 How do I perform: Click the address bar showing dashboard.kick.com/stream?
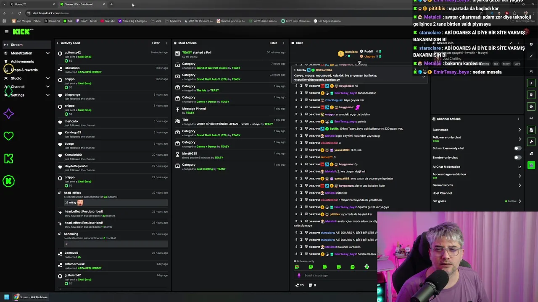(x=50, y=13)
